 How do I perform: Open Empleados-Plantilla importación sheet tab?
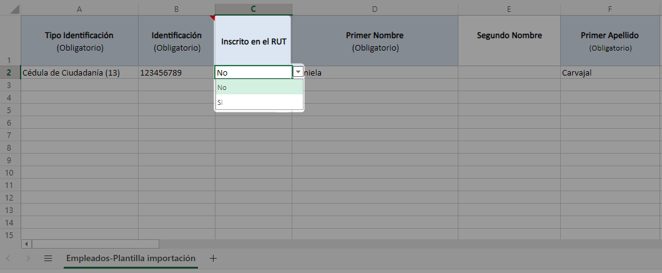131,258
